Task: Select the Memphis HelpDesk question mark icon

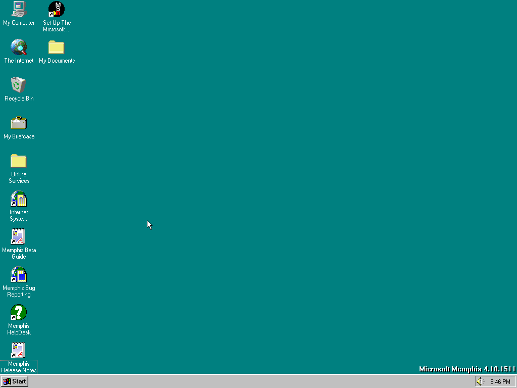Action: click(x=19, y=312)
